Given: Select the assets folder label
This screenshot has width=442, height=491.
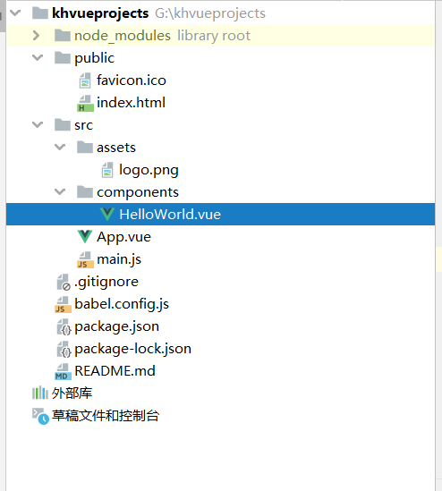Looking at the screenshot, I should (116, 148).
